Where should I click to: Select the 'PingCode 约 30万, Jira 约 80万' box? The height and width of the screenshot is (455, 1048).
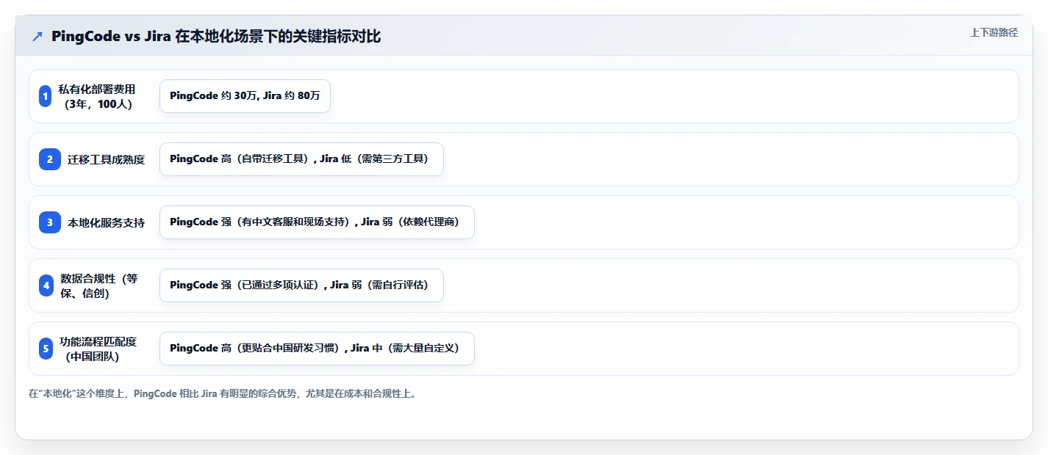click(245, 96)
